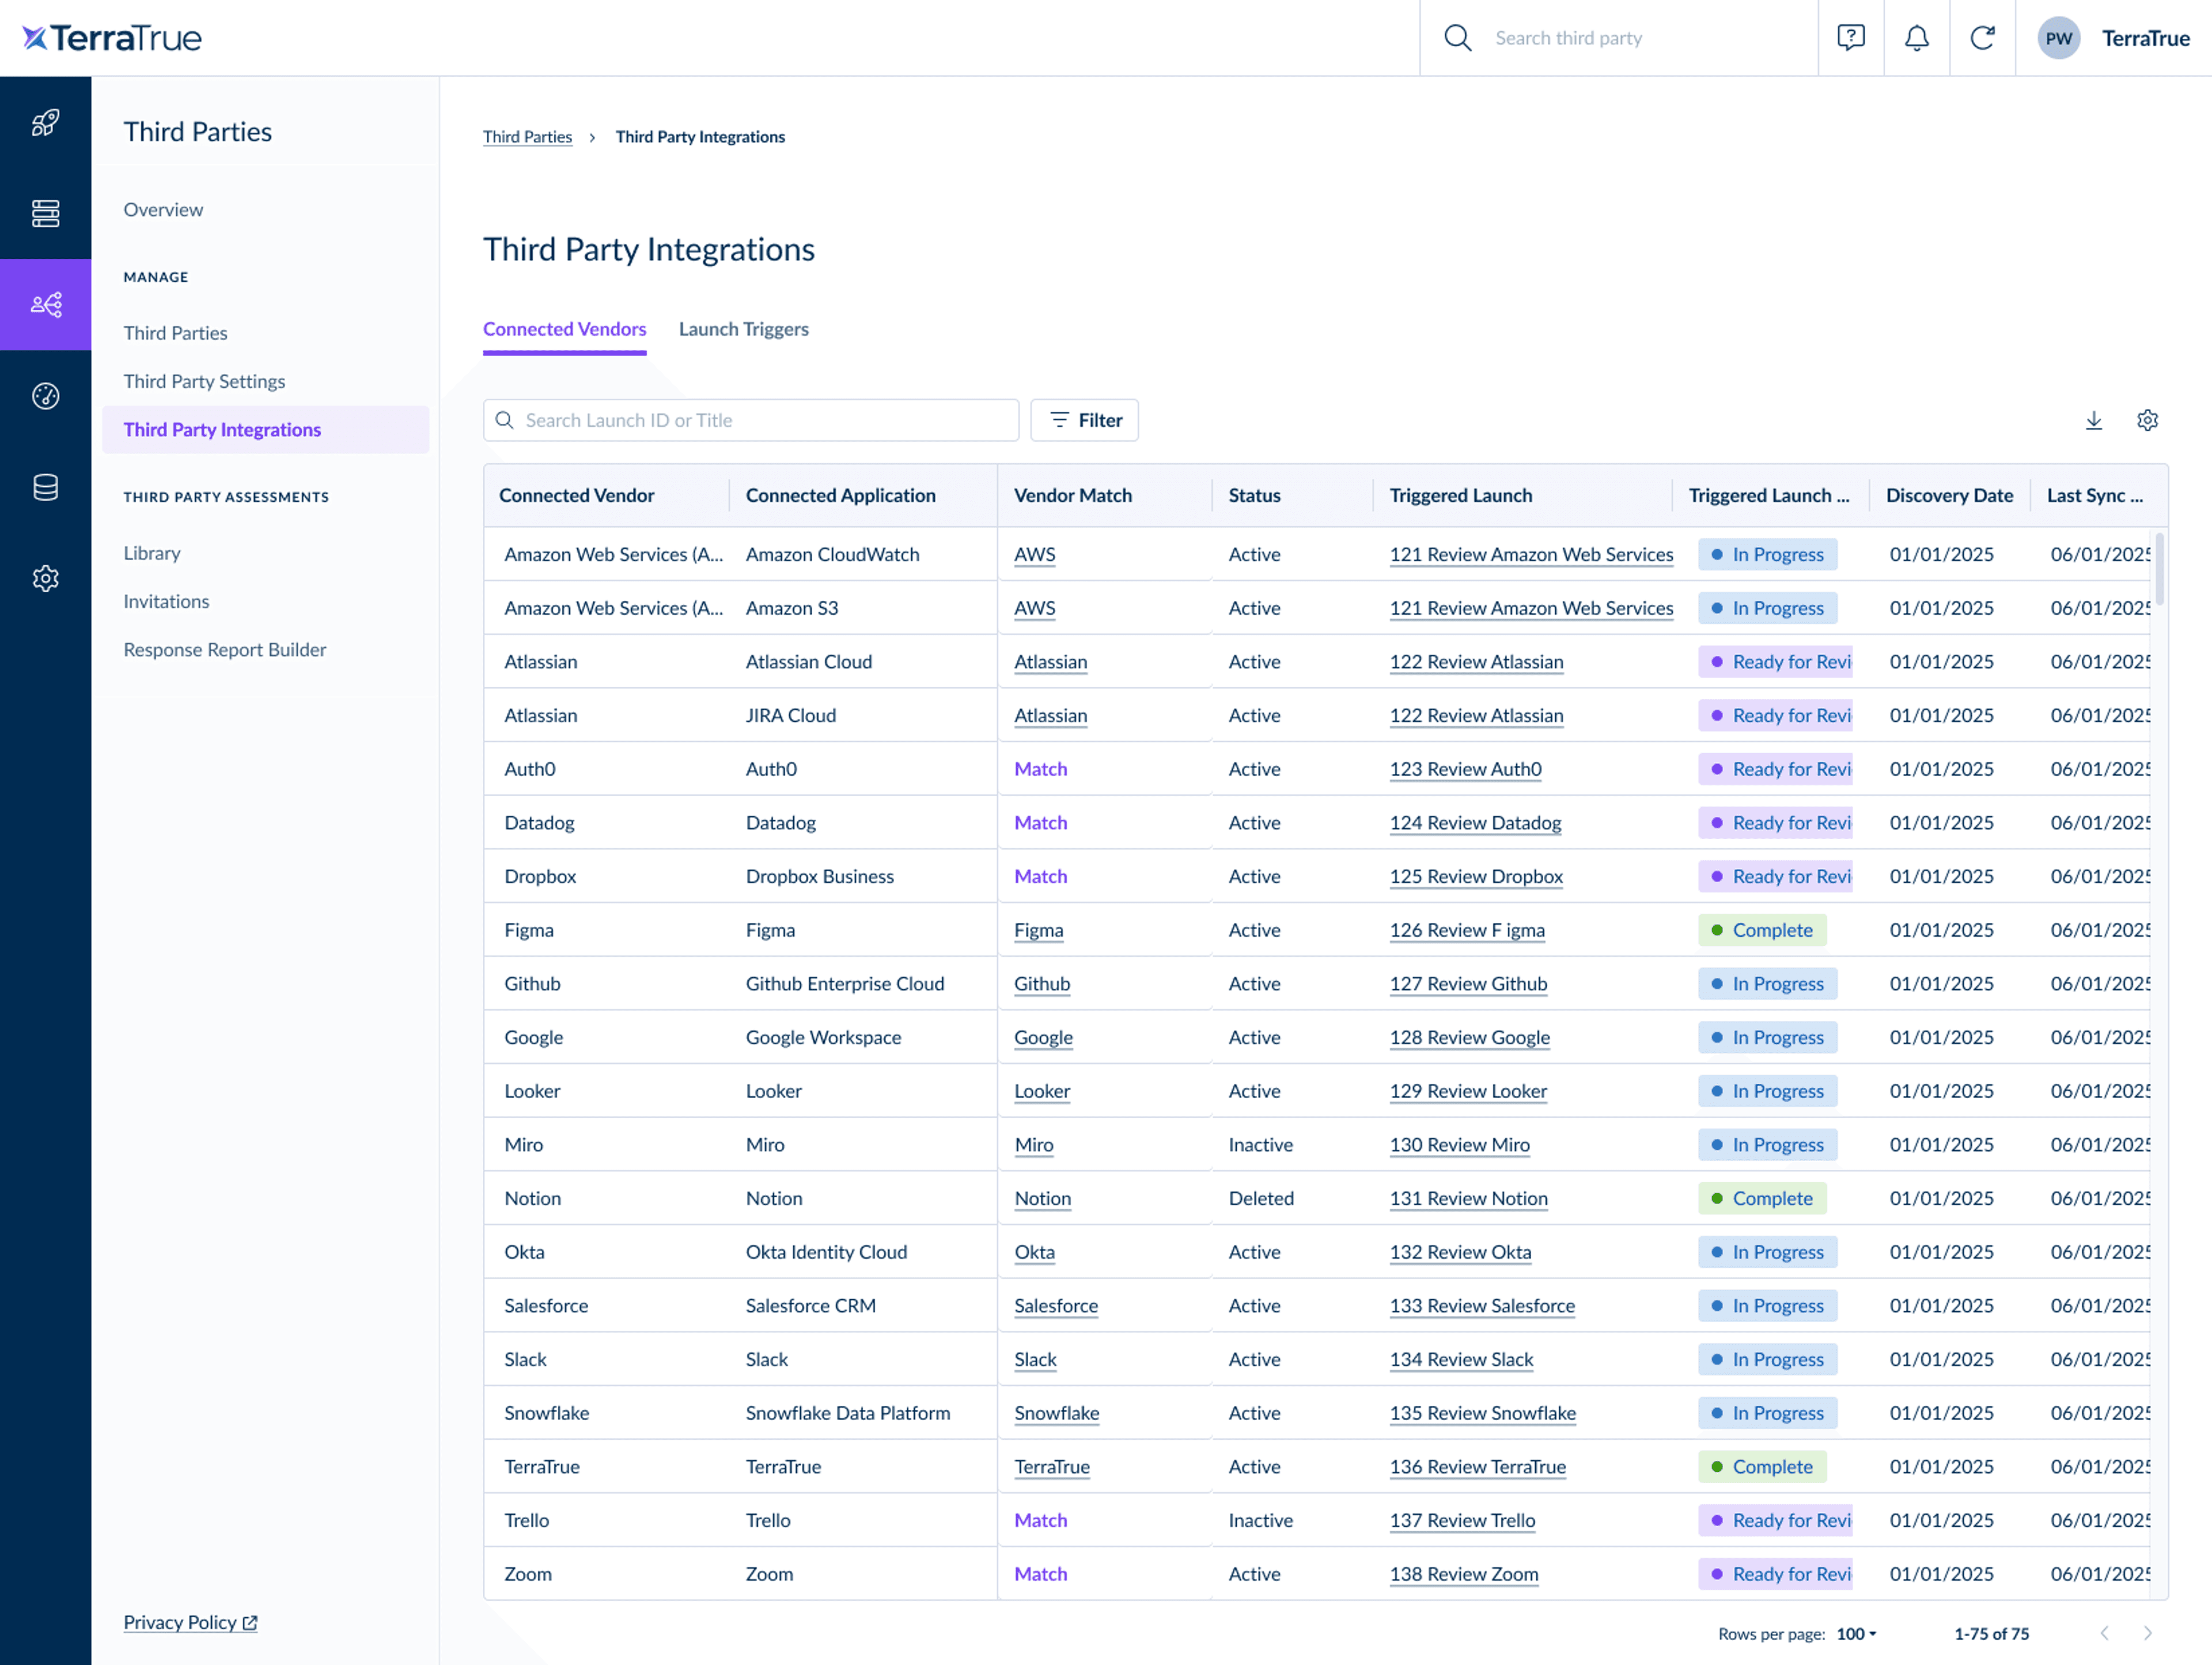2212x1665 pixels.
Task: Click the 1-75 of 75 pagination text
Action: click(1991, 1633)
